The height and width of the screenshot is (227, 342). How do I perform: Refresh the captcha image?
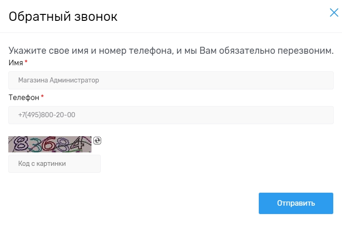click(97, 140)
